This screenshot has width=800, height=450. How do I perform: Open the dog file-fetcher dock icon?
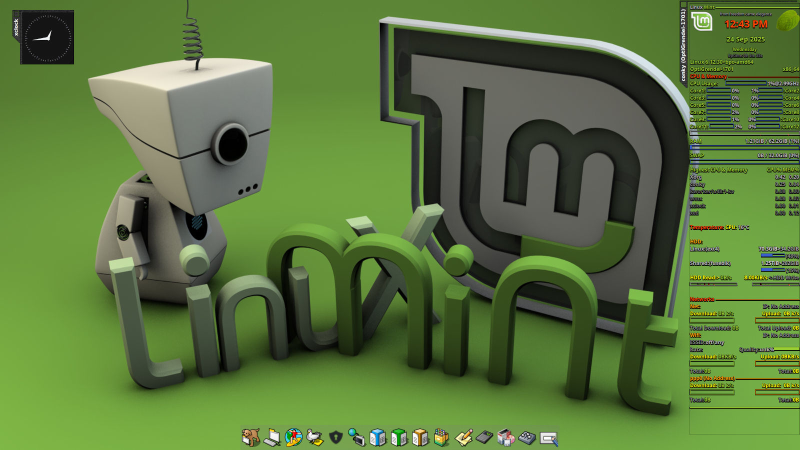pos(250,437)
